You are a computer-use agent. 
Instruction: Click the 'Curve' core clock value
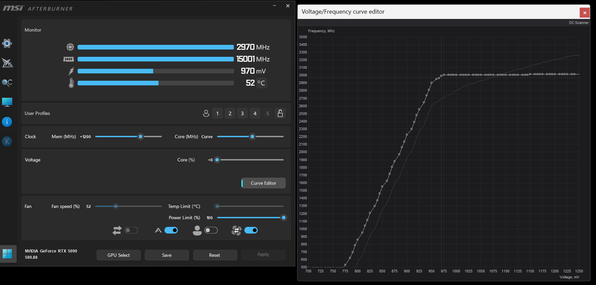[x=207, y=137]
